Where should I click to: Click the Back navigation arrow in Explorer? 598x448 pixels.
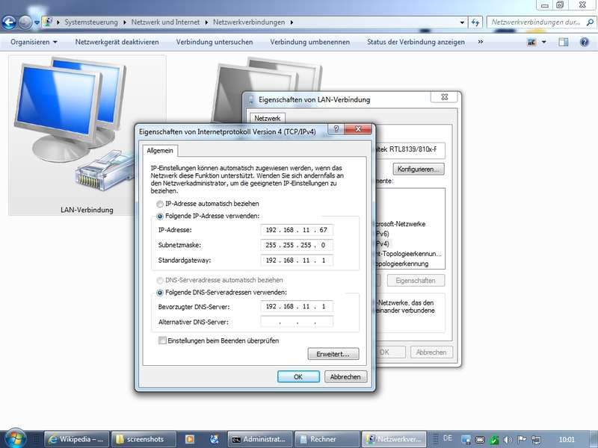[x=9, y=22]
